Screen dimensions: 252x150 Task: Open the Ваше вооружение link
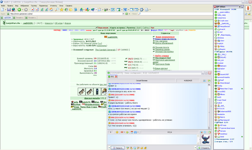click(x=165, y=37)
